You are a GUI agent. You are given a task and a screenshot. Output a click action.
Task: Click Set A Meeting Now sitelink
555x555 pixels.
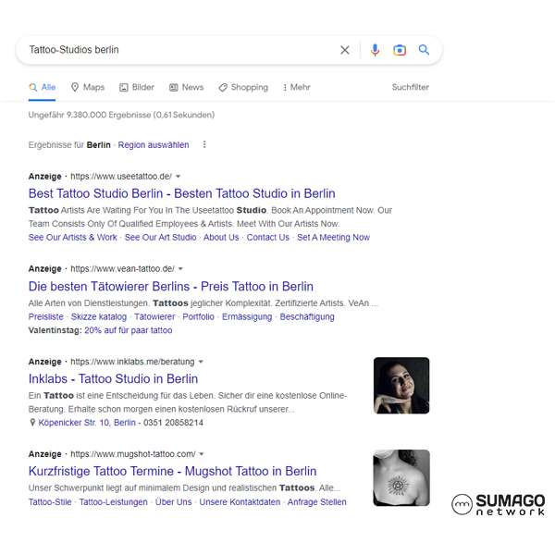click(333, 237)
